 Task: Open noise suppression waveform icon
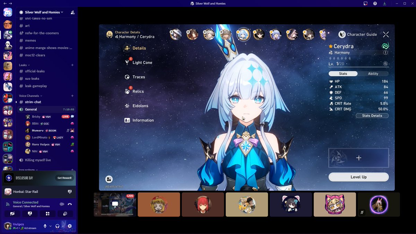click(62, 204)
